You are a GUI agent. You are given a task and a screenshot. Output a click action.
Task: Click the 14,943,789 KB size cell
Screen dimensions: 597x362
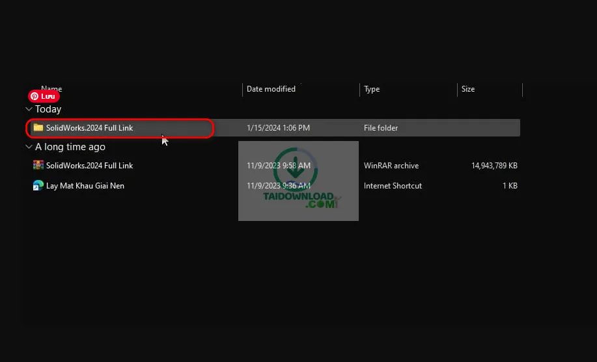point(494,166)
